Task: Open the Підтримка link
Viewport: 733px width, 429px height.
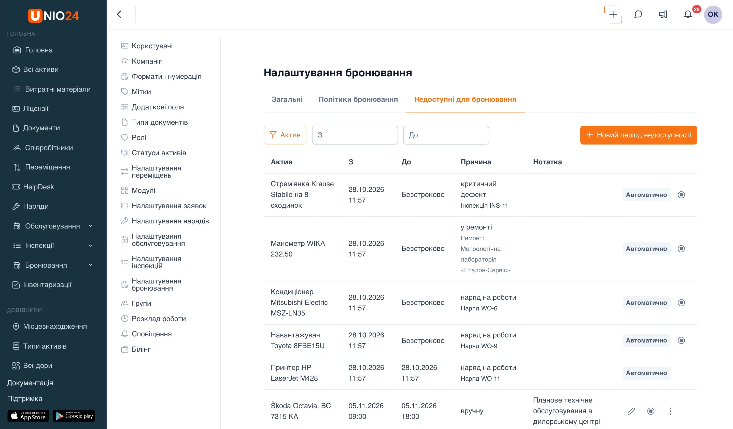Action: (x=25, y=398)
